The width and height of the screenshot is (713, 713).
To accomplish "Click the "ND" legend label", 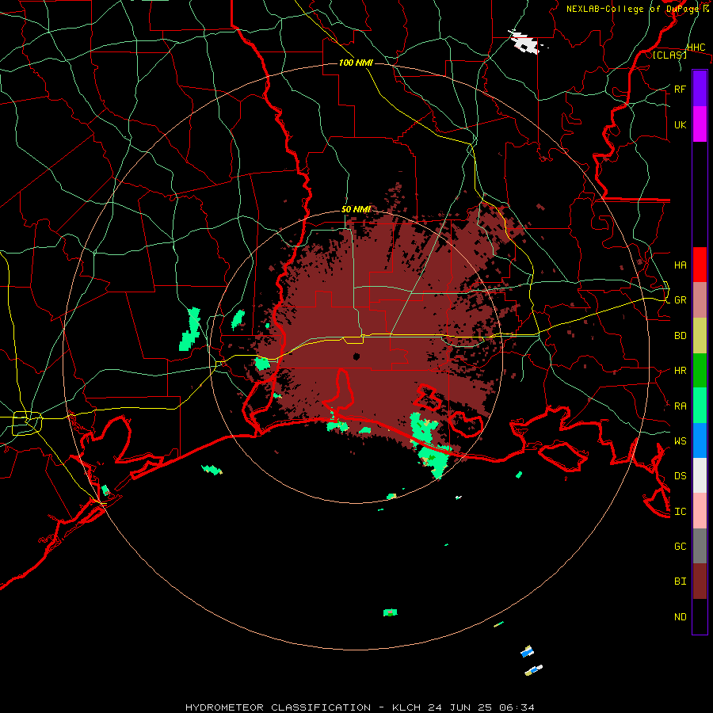I will pyautogui.click(x=680, y=617).
